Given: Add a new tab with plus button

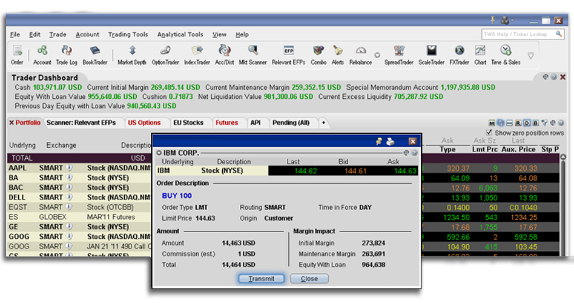Looking at the screenshot, I should pos(323,123).
